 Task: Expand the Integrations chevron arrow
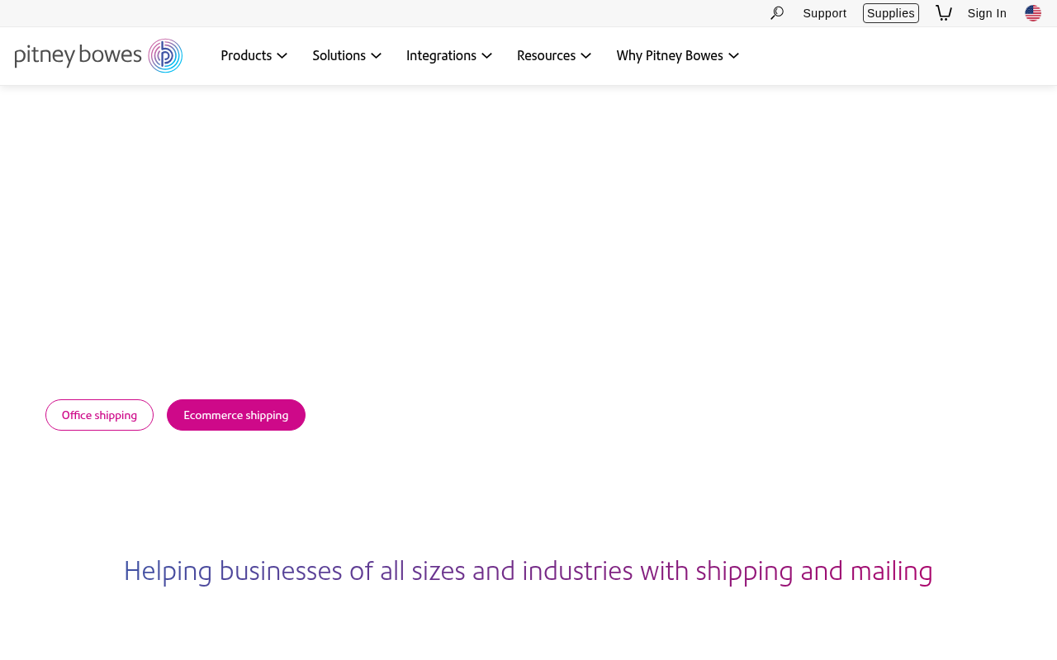pos(487,56)
